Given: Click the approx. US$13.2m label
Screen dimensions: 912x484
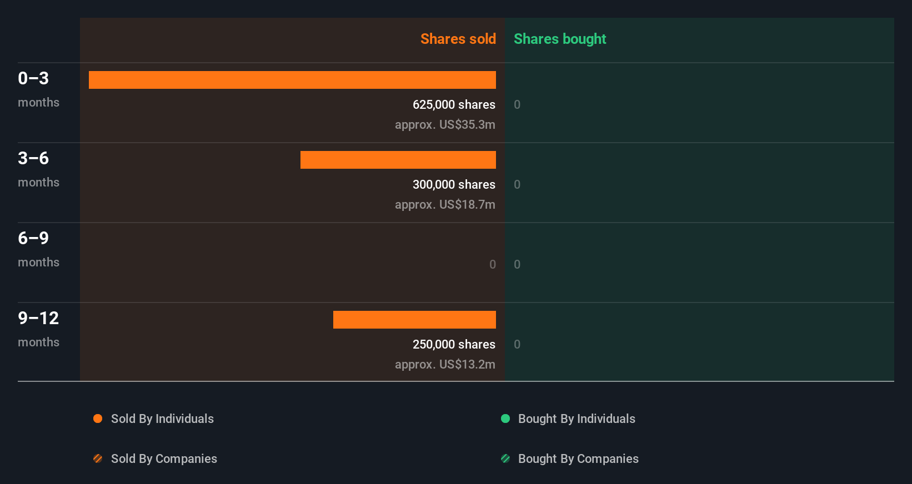Looking at the screenshot, I should tap(445, 364).
